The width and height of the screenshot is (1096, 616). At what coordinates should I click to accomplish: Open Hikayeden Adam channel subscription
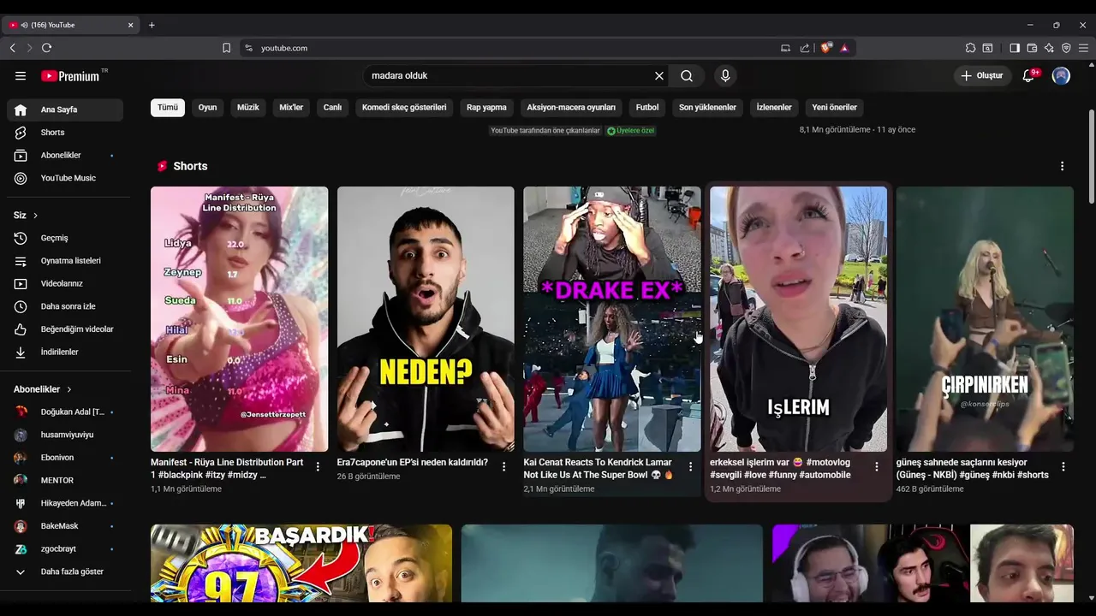tap(65, 503)
